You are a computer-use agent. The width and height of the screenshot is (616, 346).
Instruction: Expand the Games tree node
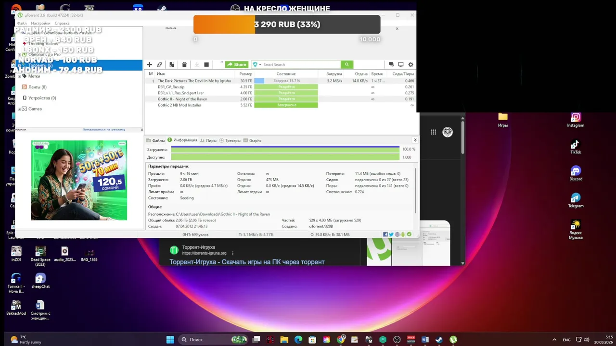[x=19, y=109]
